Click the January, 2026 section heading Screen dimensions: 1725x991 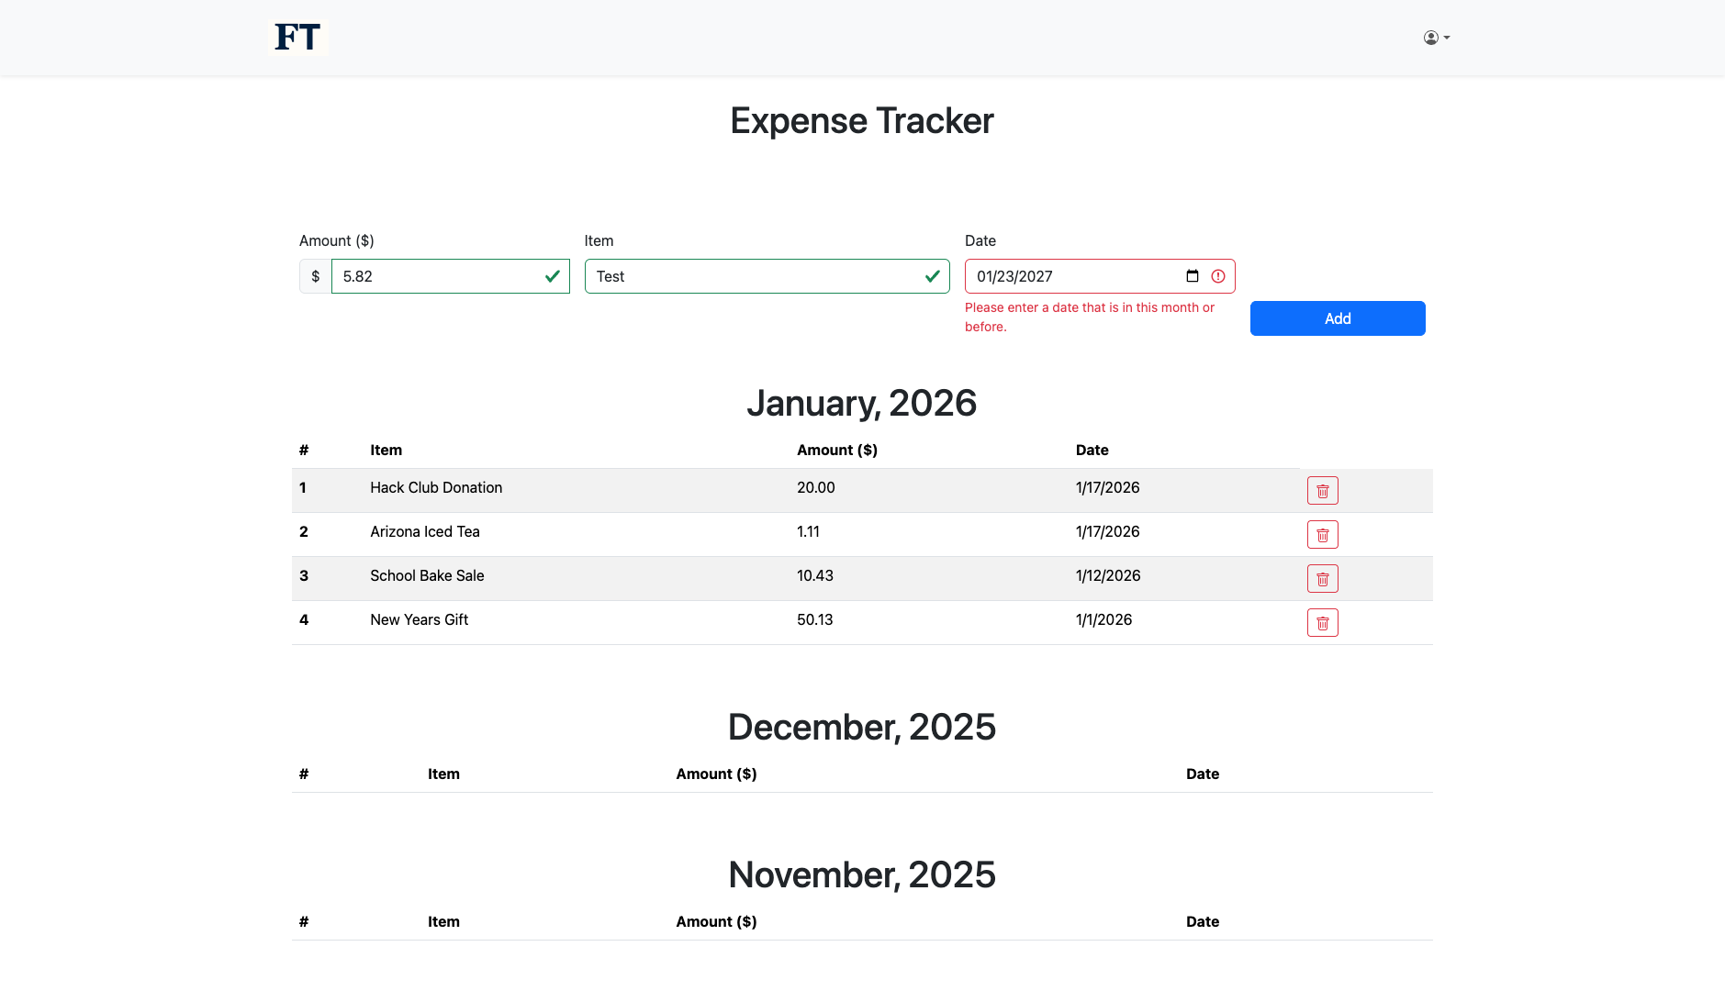pyautogui.click(x=861, y=404)
